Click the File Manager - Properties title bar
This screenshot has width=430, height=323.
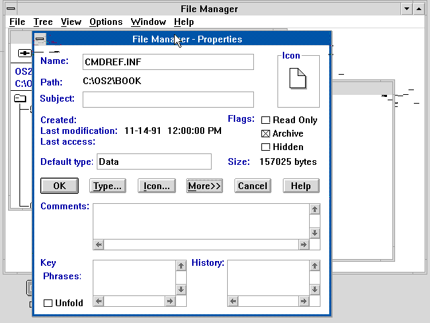point(187,39)
